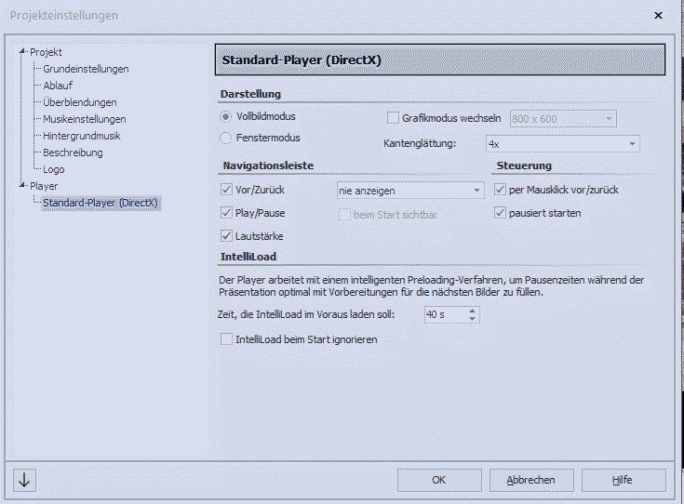Uncheck the Vor/Zurück checkbox
Image resolution: width=684 pixels, height=504 pixels.
pyautogui.click(x=226, y=190)
